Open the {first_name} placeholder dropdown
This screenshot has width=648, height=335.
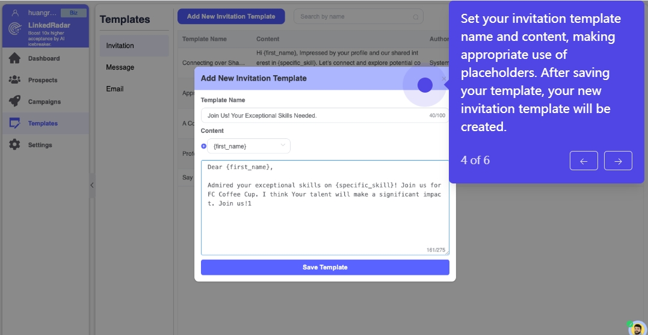[x=248, y=146]
